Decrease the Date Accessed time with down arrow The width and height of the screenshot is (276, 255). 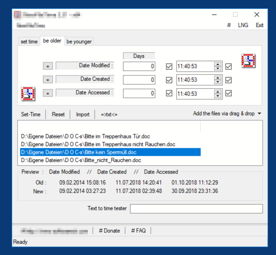[x=218, y=96]
